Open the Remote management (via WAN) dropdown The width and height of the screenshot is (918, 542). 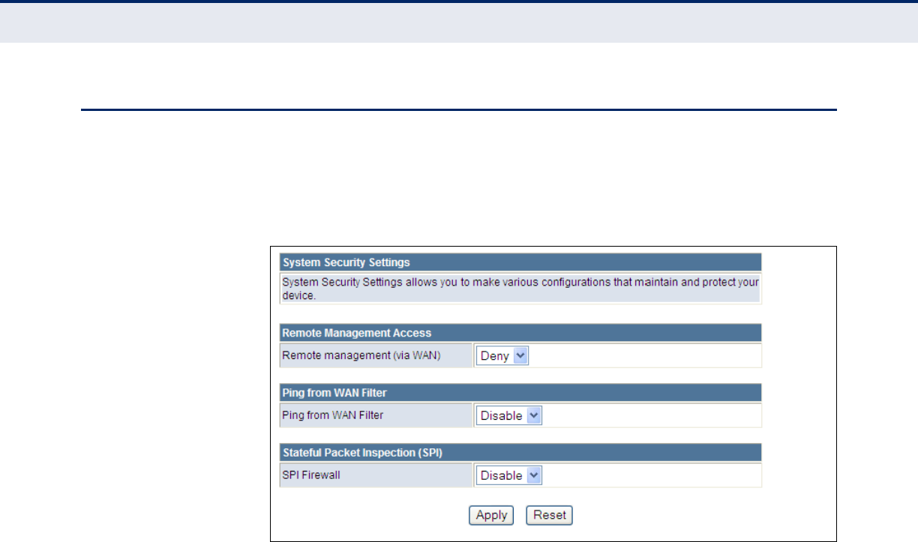pos(502,356)
